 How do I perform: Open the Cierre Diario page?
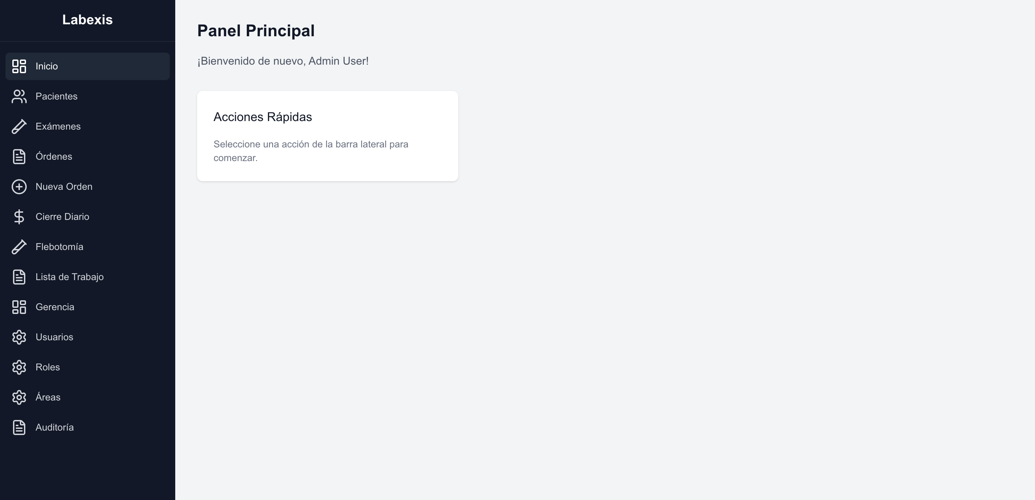click(x=62, y=217)
